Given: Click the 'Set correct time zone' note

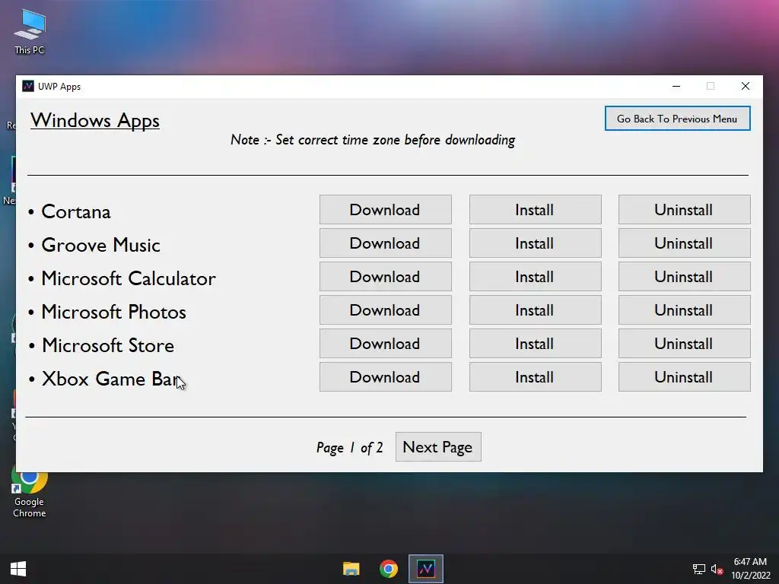Looking at the screenshot, I should click(373, 140).
